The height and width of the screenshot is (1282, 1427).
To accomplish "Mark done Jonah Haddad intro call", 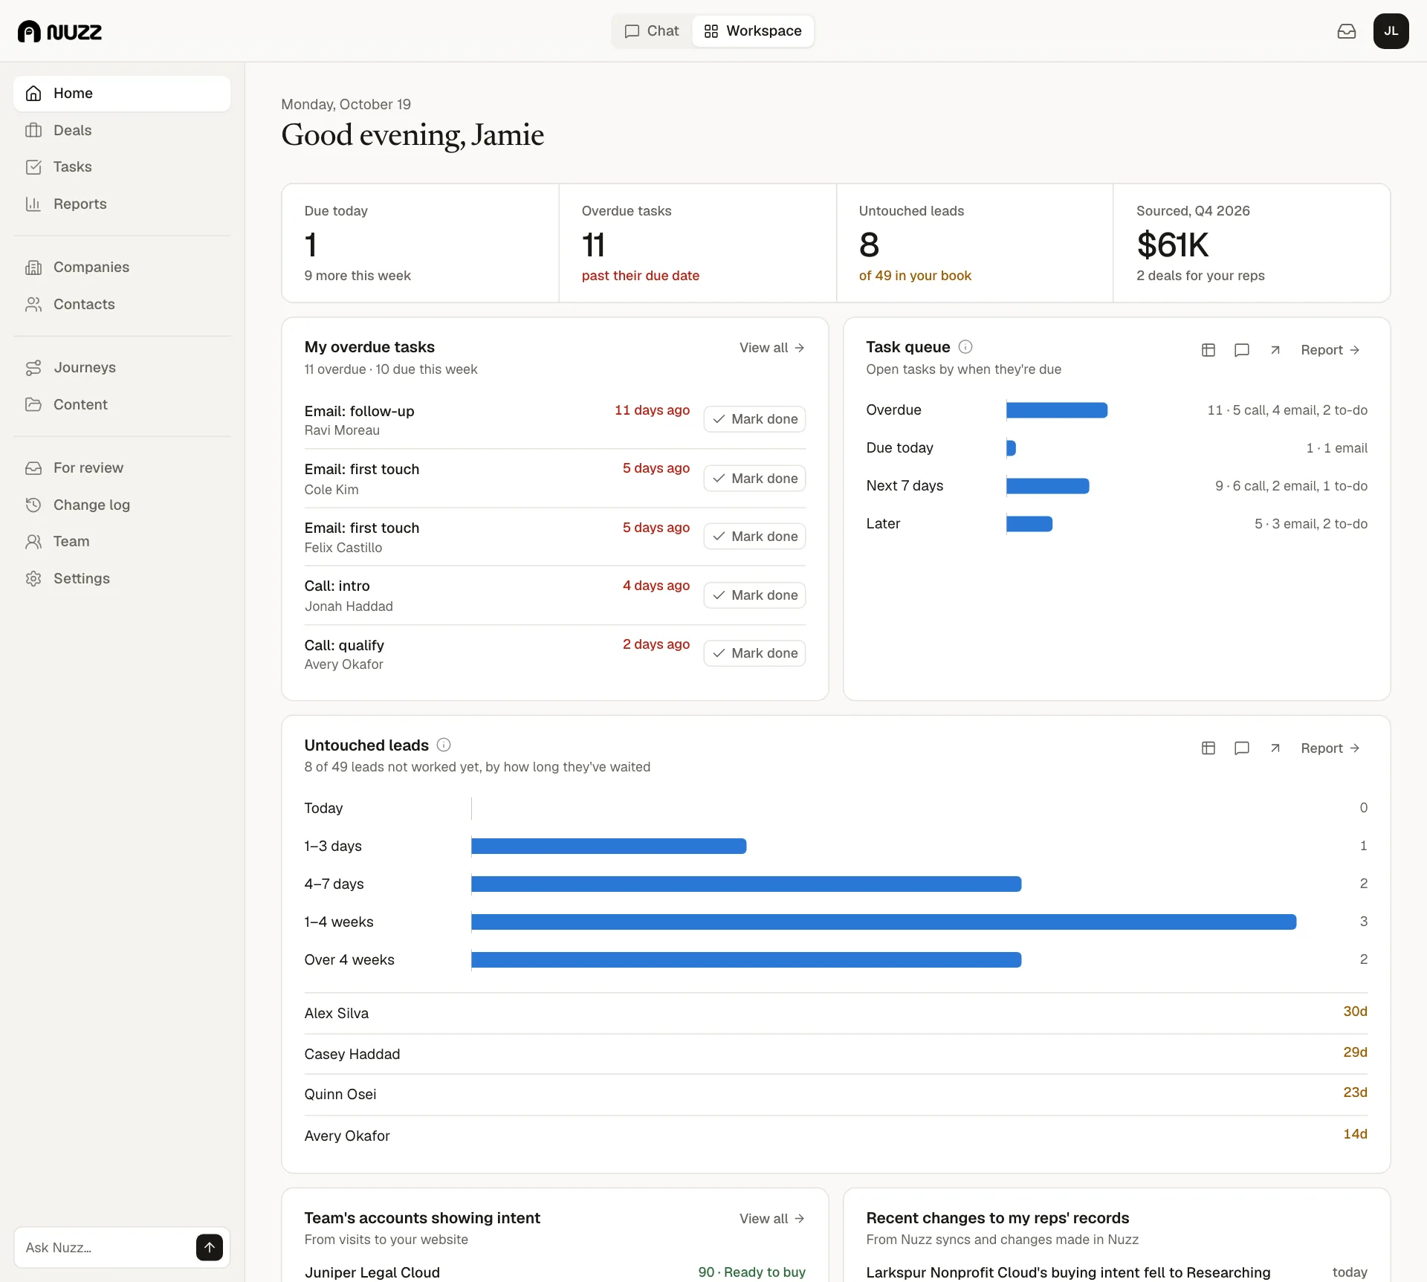I will click(x=754, y=595).
